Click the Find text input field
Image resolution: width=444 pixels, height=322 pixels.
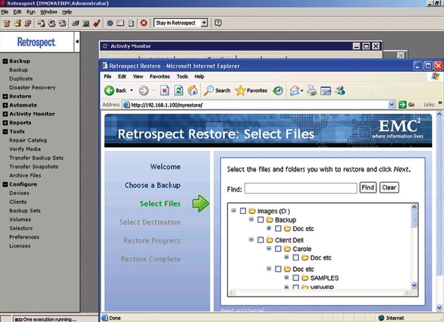coord(301,188)
